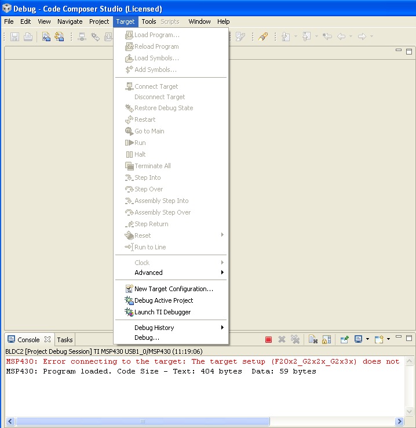Click the Save icon in the toolbar
The height and width of the screenshot is (428, 416).
point(14,37)
